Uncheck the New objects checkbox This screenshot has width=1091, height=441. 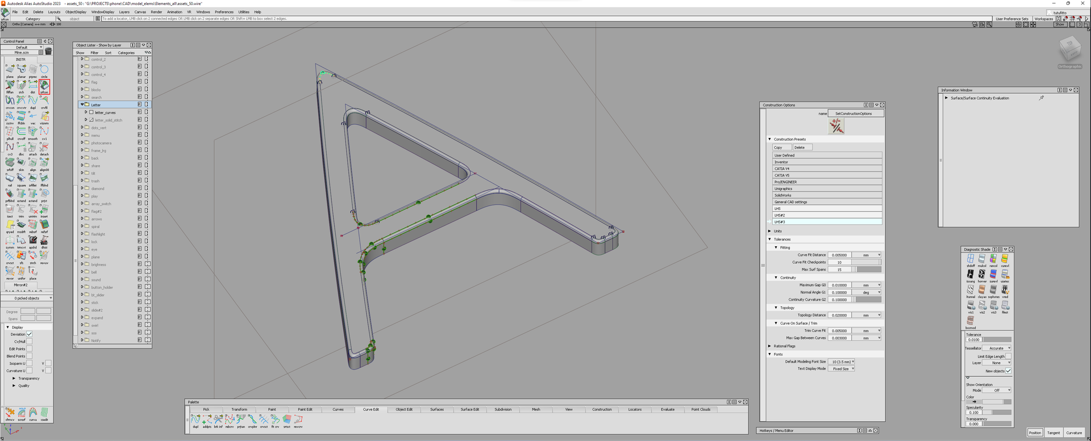pyautogui.click(x=1008, y=371)
